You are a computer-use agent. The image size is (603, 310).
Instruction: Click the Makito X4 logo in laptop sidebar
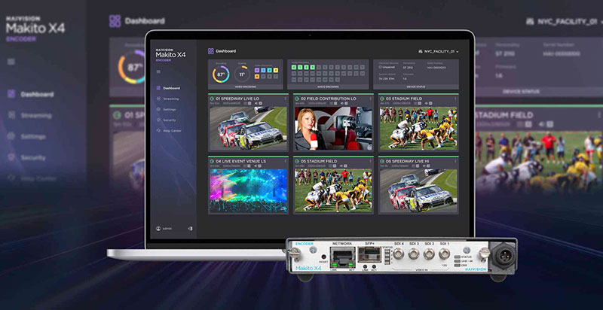pyautogui.click(x=171, y=55)
